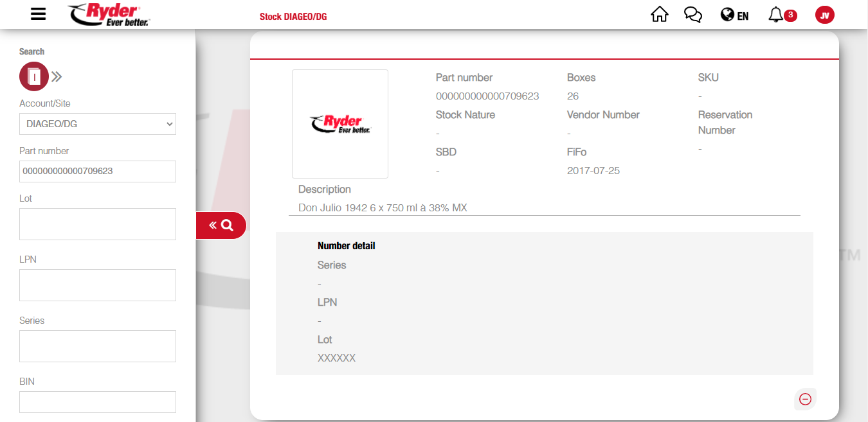The image size is (868, 422).
Task: Go to the Home page icon
Action: [x=660, y=15]
